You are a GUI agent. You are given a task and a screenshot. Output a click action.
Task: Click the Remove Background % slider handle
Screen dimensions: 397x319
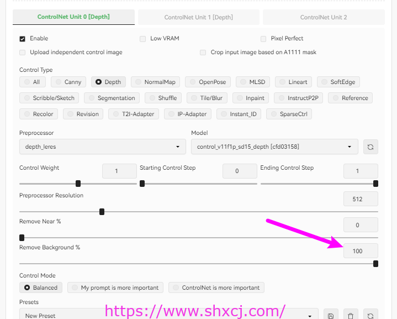(x=375, y=264)
